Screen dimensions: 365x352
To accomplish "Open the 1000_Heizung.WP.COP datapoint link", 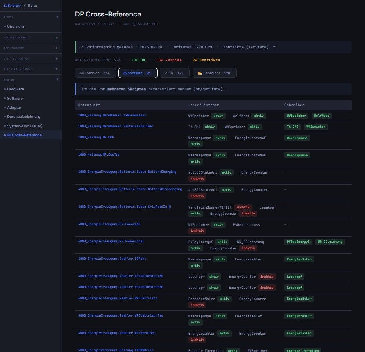I will (x=96, y=137).
